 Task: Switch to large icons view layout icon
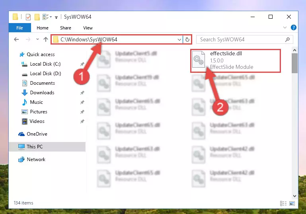click(292, 204)
